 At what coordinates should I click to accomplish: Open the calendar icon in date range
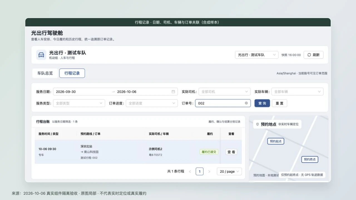pos(173,92)
